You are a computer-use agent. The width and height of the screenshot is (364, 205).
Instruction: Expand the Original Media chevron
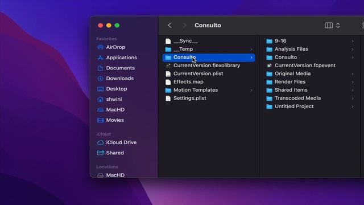coord(353,74)
